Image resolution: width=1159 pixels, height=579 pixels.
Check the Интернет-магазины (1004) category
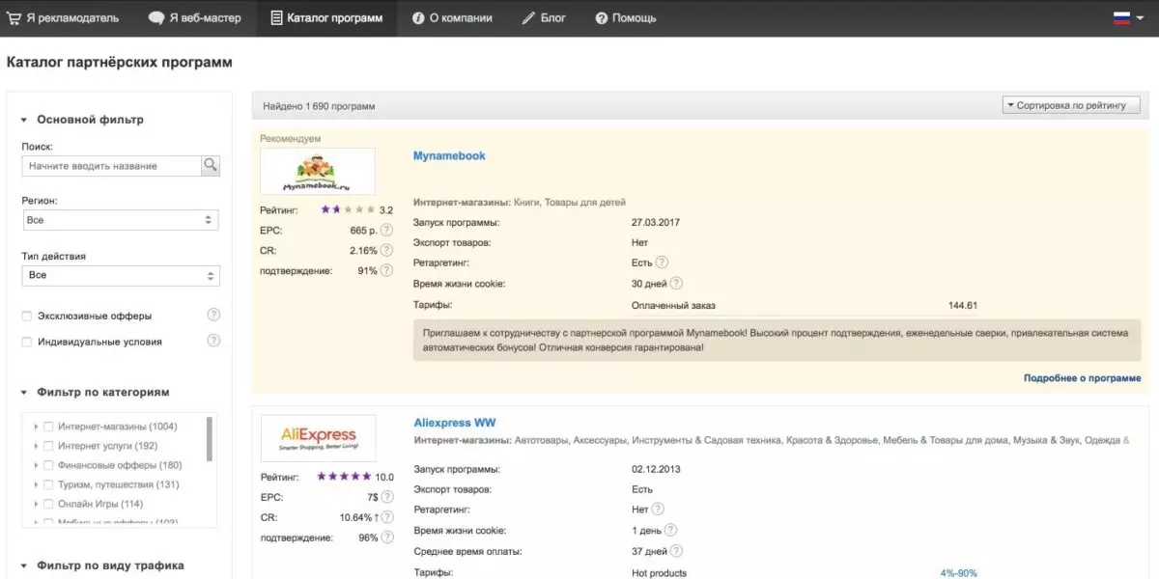48,427
